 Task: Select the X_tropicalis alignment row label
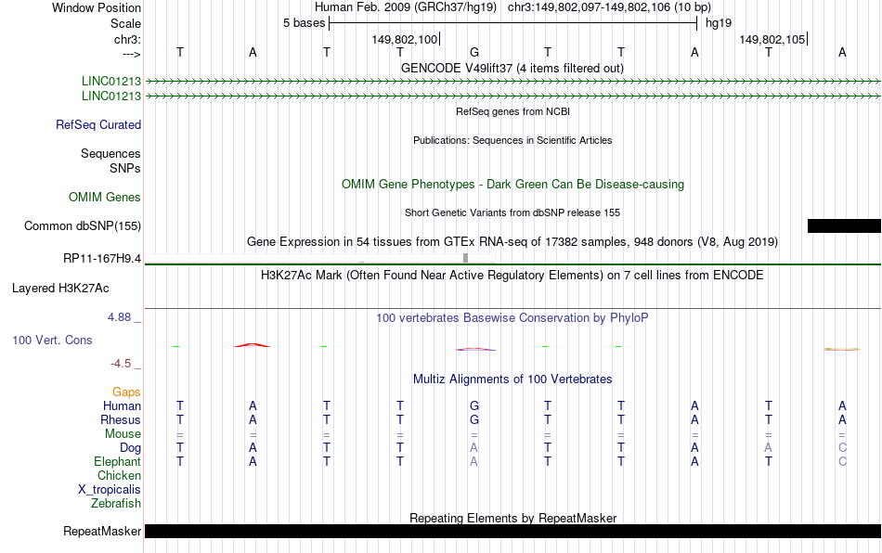click(x=110, y=490)
